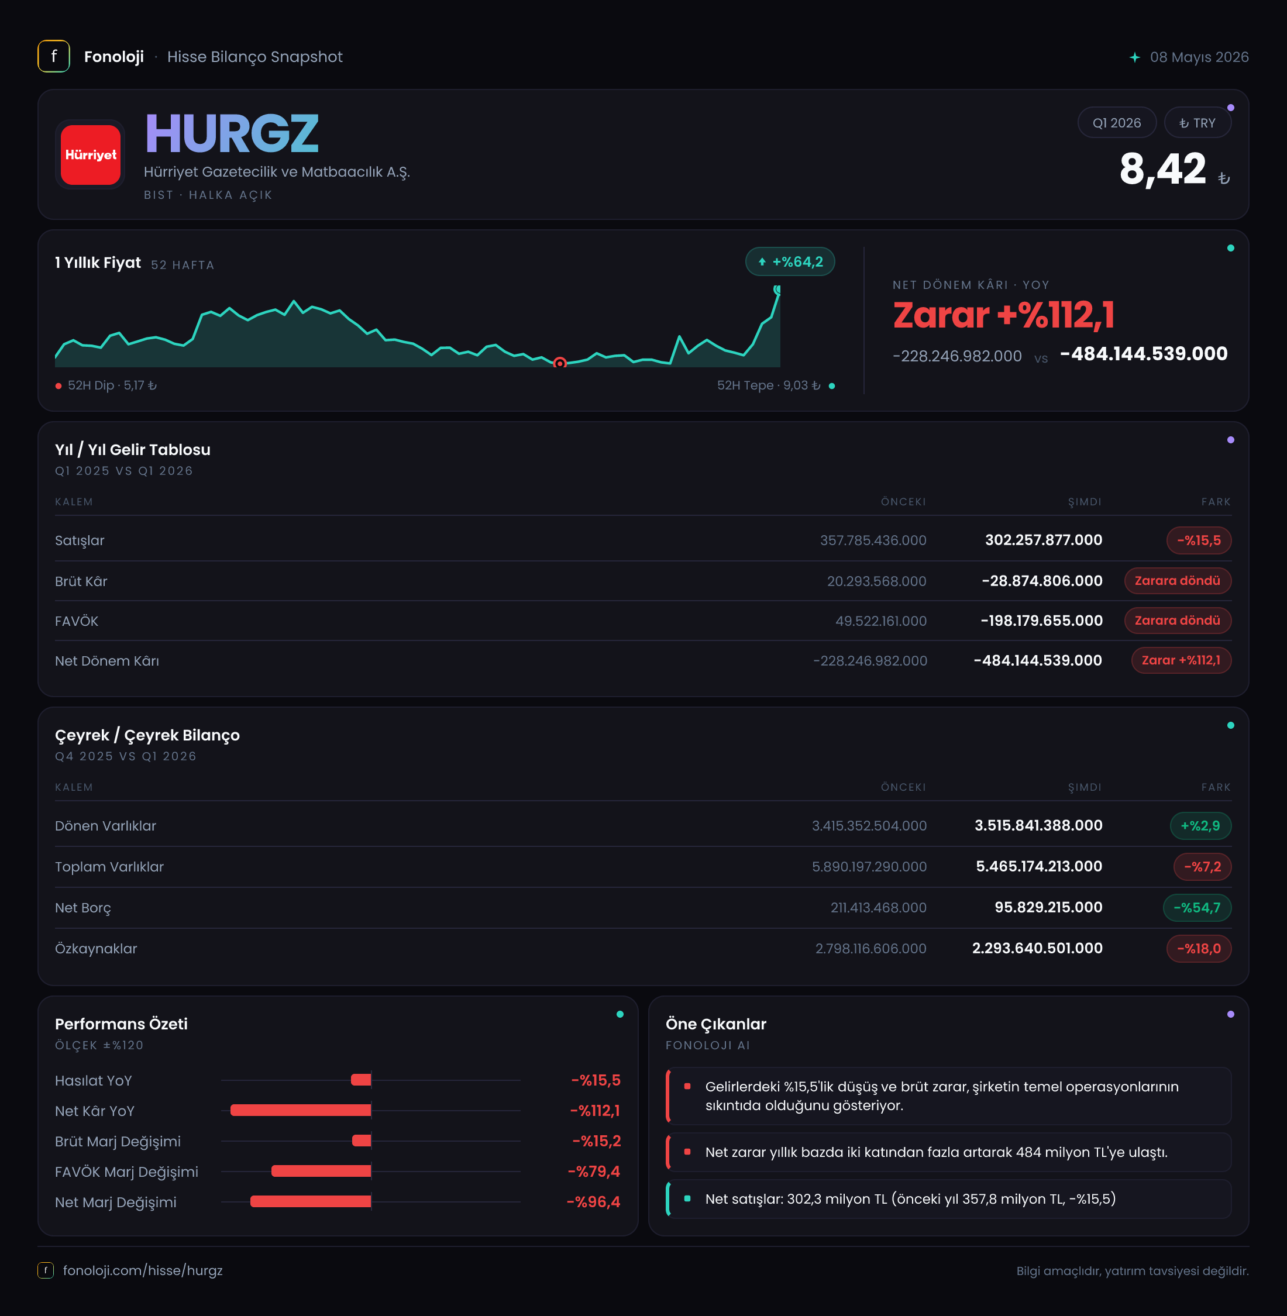Click the HURGZ ticker title

tap(232, 134)
